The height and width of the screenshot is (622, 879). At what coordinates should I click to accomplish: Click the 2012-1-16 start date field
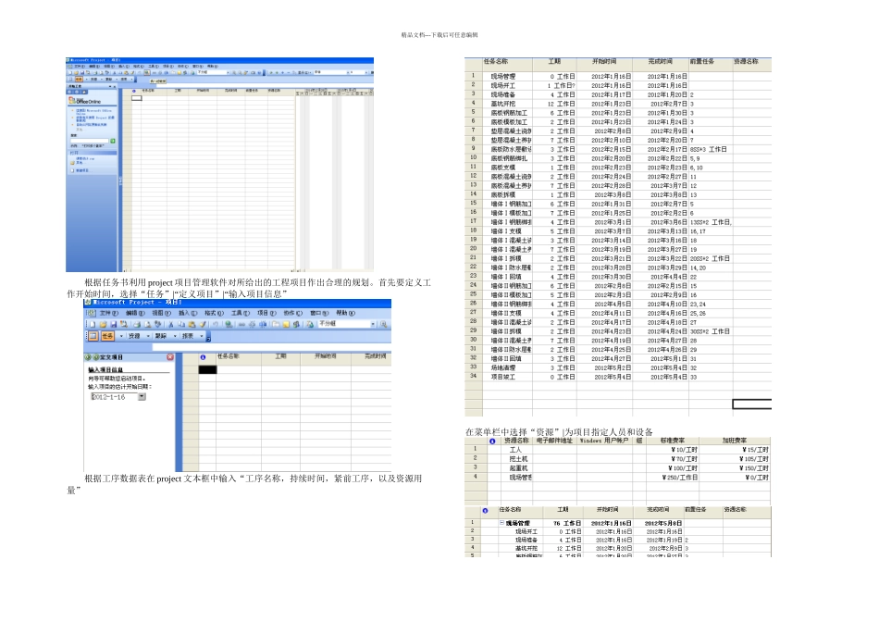click(115, 396)
